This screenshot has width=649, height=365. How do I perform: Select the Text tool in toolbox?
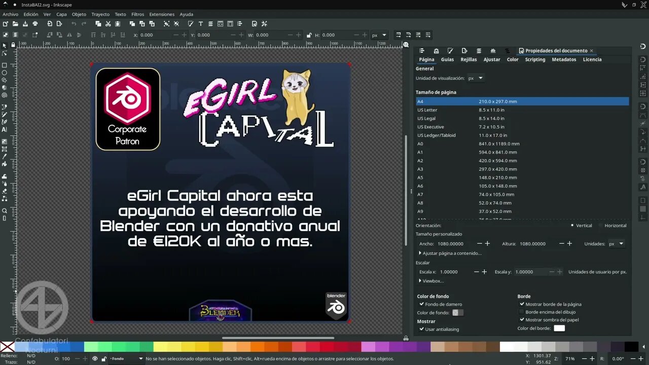point(5,129)
